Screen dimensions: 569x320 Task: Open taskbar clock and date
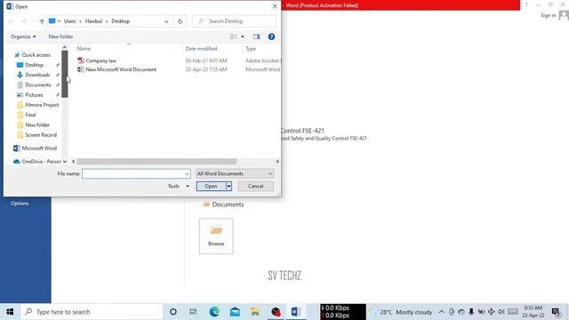[533, 312]
